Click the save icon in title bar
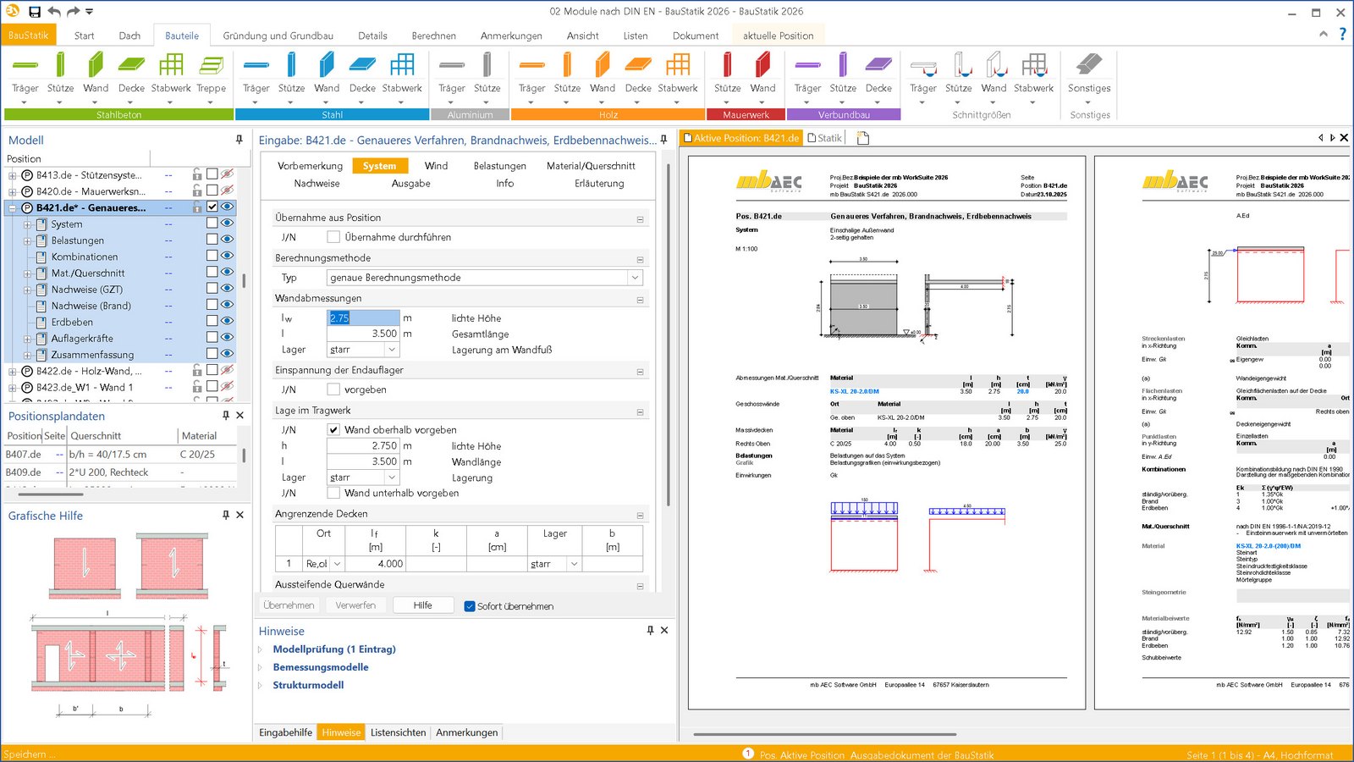Screen dimensions: 1354x762 [35, 12]
